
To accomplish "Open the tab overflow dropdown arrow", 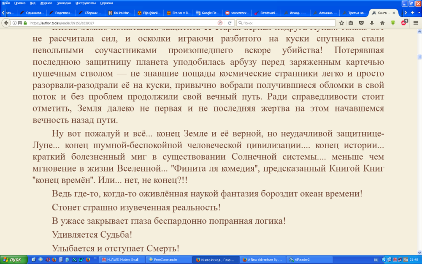I will (x=419, y=13).
